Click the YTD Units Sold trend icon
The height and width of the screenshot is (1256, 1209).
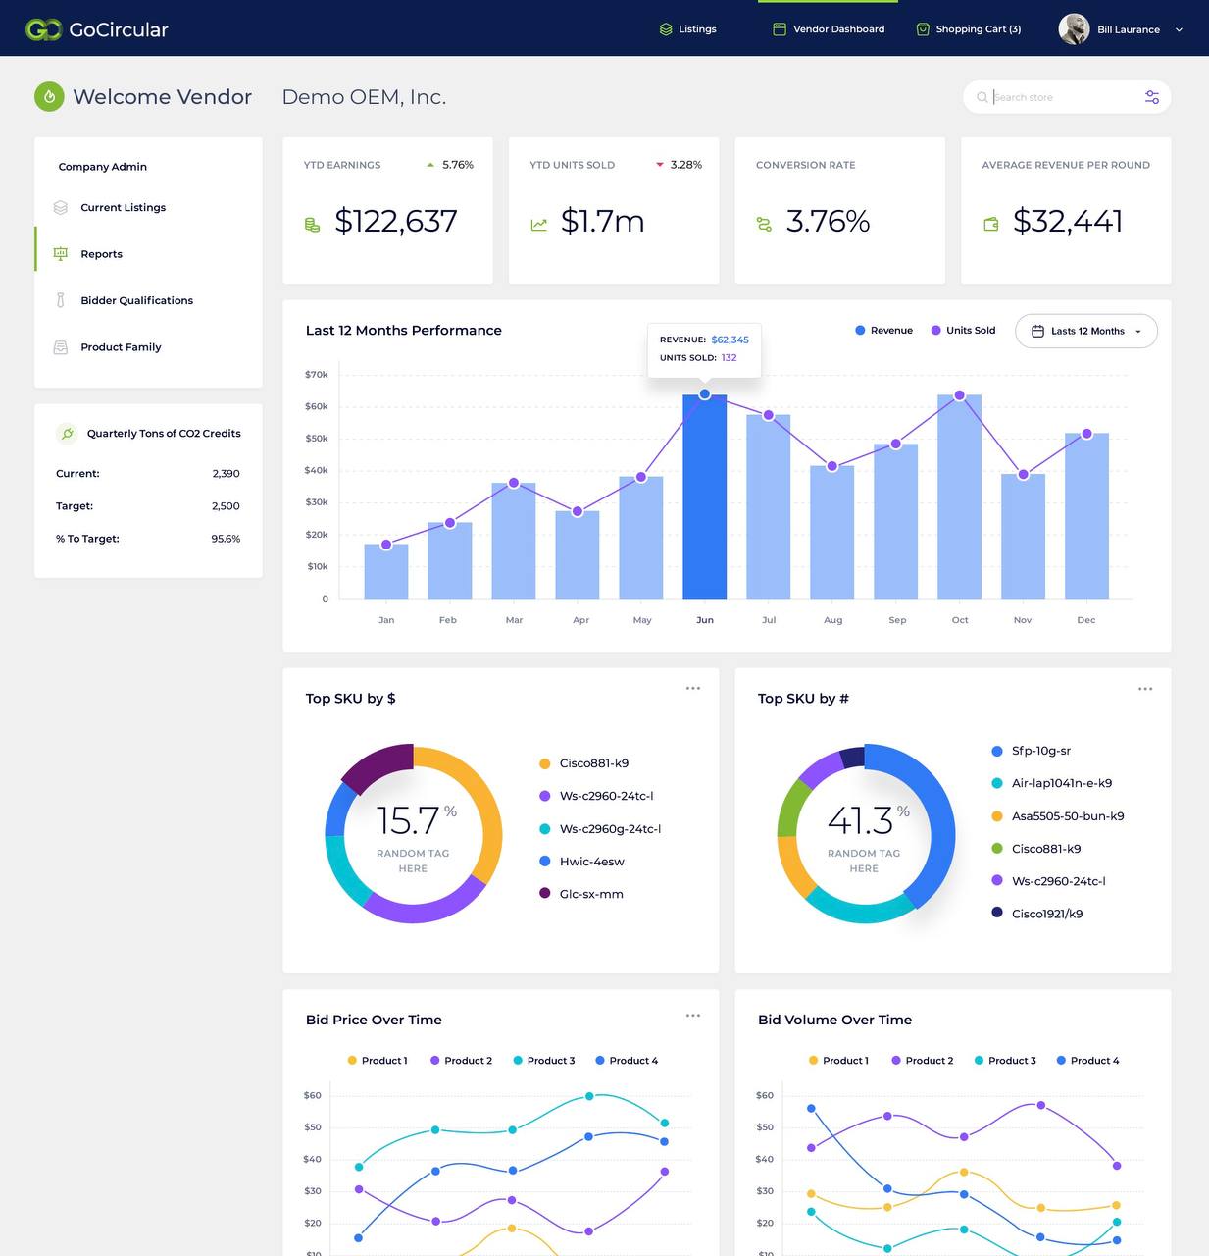(538, 225)
